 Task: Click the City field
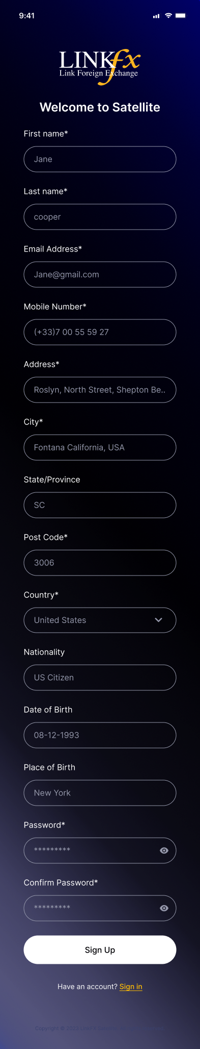100,447
